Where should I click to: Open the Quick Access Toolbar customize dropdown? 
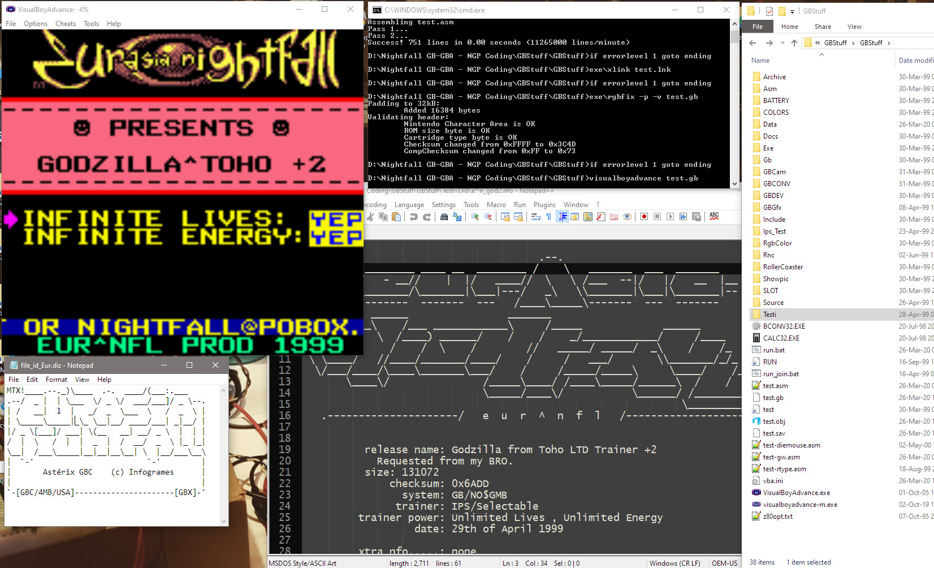pos(792,11)
